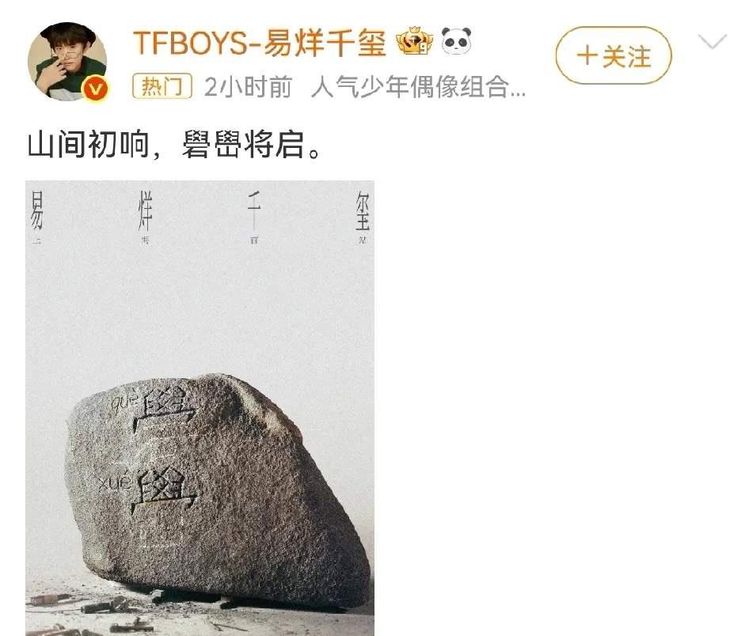Follow the account with +关注 button
749x636 pixels.
click(614, 56)
